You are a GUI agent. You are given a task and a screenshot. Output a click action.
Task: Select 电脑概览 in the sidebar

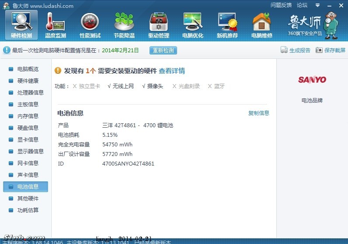coord(28,69)
